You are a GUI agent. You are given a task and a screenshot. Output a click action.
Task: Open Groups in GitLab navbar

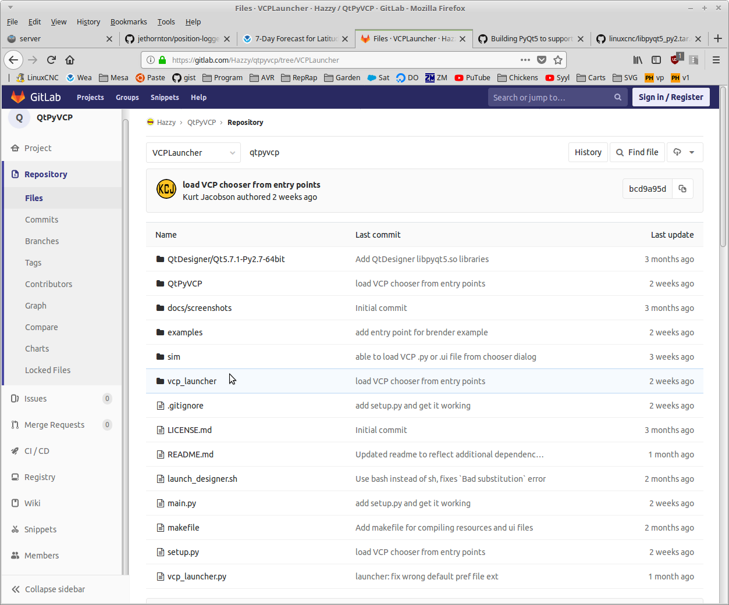127,97
